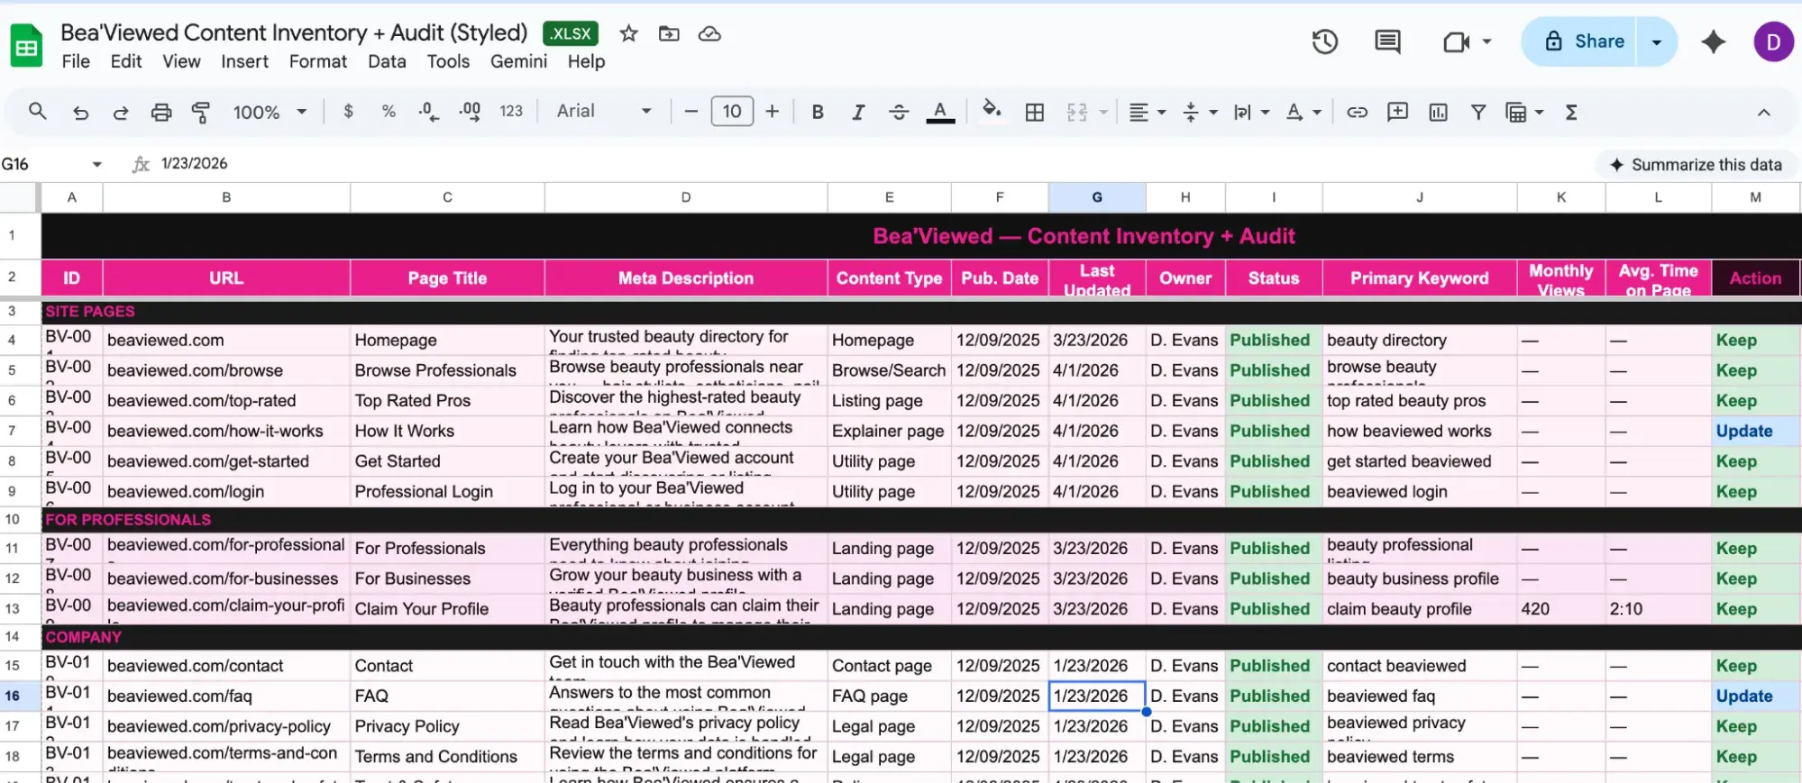Activate the paint format tool

click(201, 113)
